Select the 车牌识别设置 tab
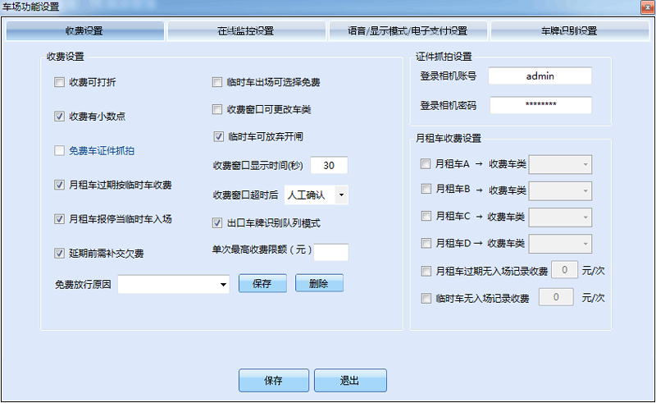 coord(568,31)
